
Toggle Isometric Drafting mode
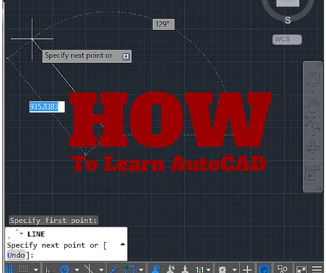[x=88, y=268]
